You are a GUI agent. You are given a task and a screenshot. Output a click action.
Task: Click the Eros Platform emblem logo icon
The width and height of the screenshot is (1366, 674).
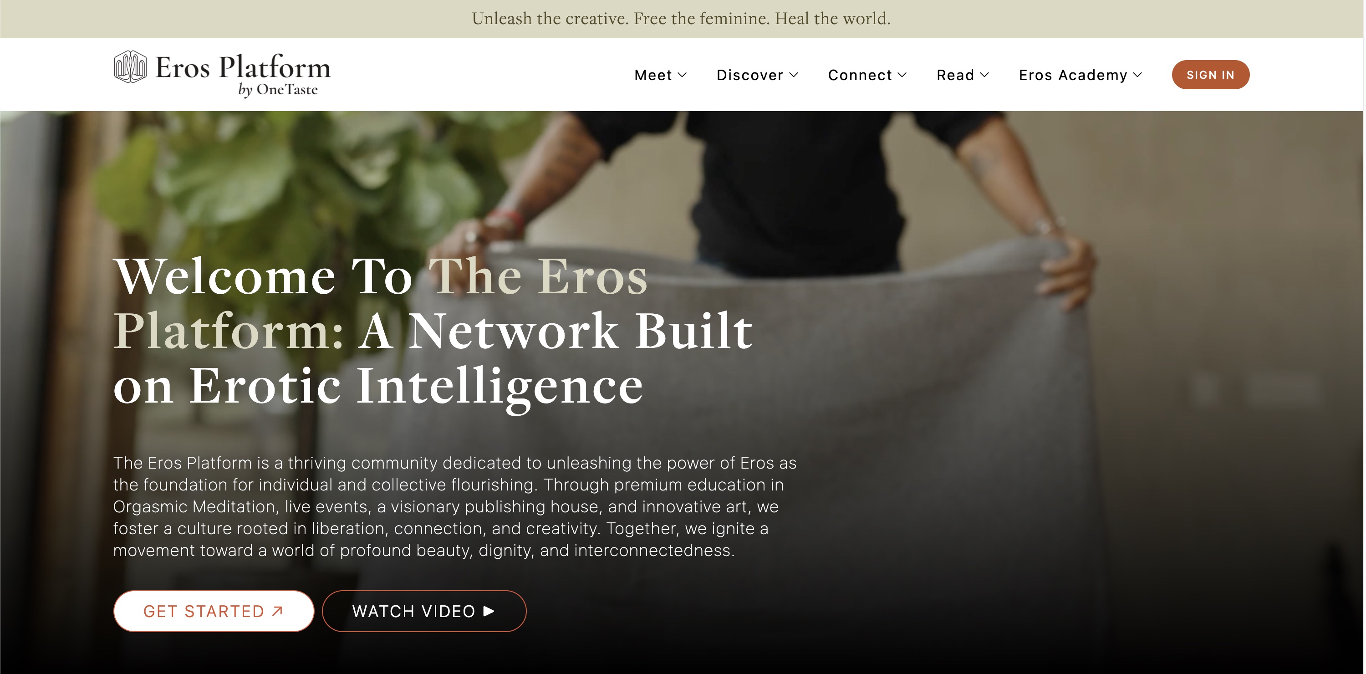click(x=130, y=67)
